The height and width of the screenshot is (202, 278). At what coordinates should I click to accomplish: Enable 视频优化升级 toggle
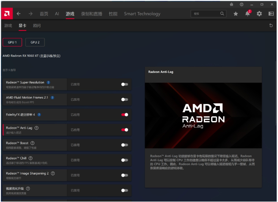pyautogui.click(x=125, y=190)
